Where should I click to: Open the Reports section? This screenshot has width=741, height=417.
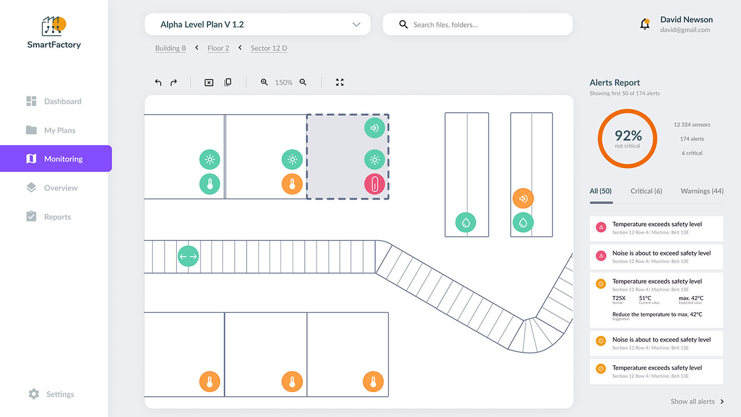click(57, 216)
